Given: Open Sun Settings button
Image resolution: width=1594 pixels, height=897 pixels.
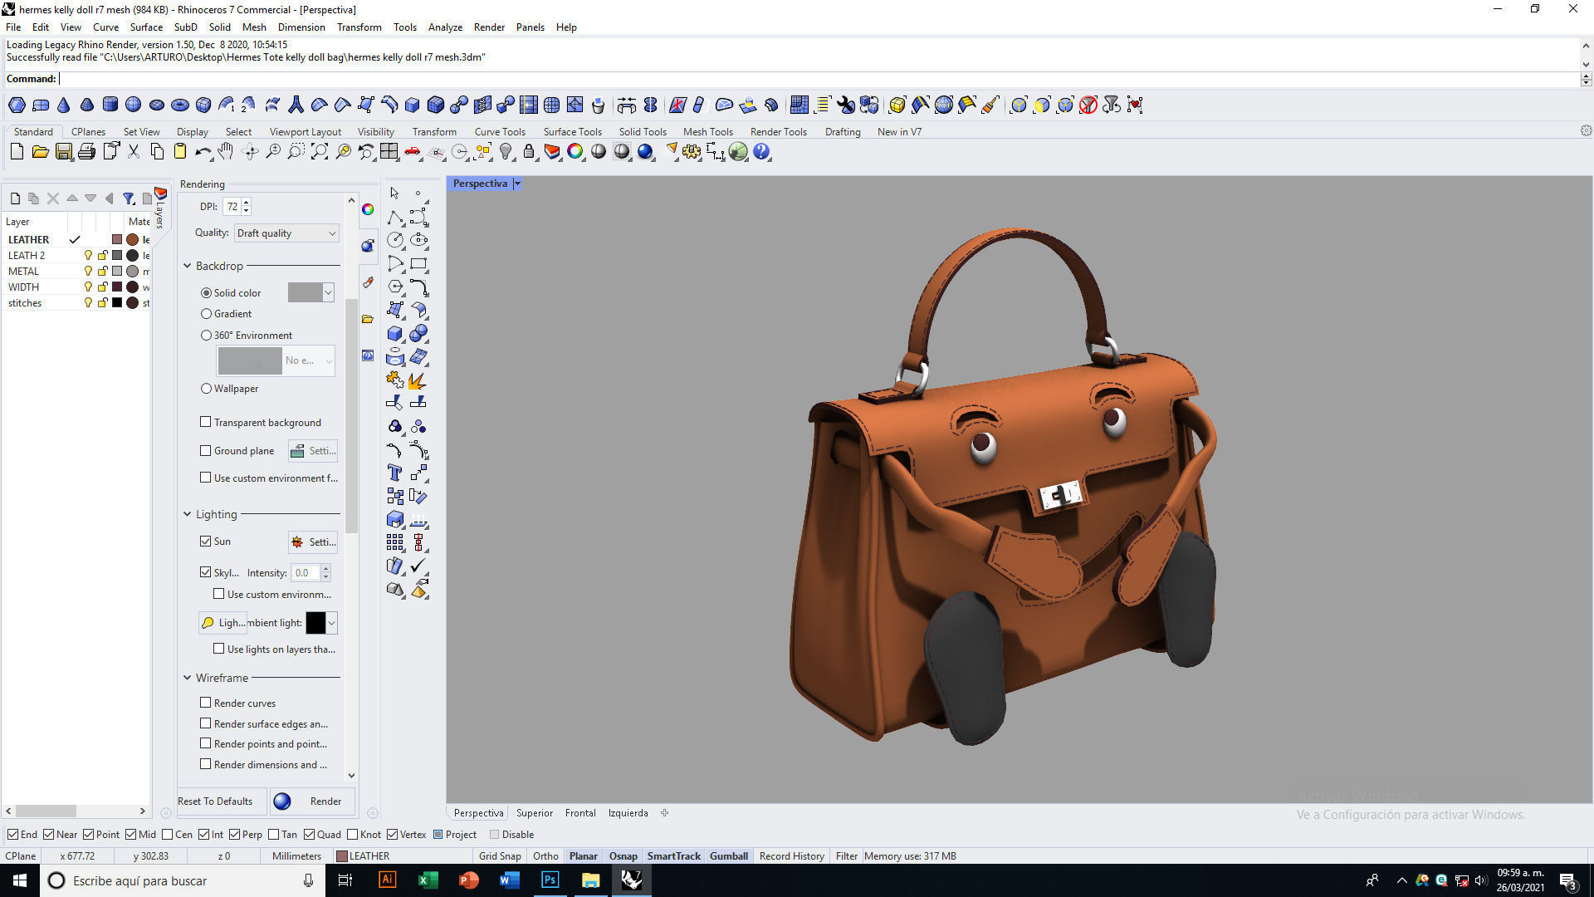Looking at the screenshot, I should (x=313, y=542).
